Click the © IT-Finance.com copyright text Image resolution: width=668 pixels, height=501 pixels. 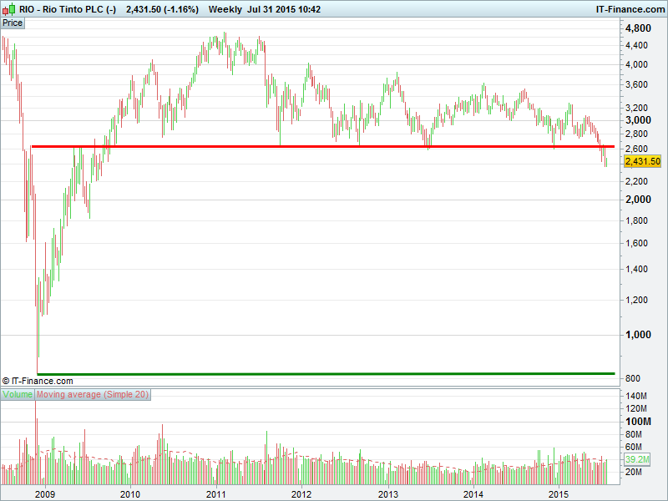pos(38,381)
